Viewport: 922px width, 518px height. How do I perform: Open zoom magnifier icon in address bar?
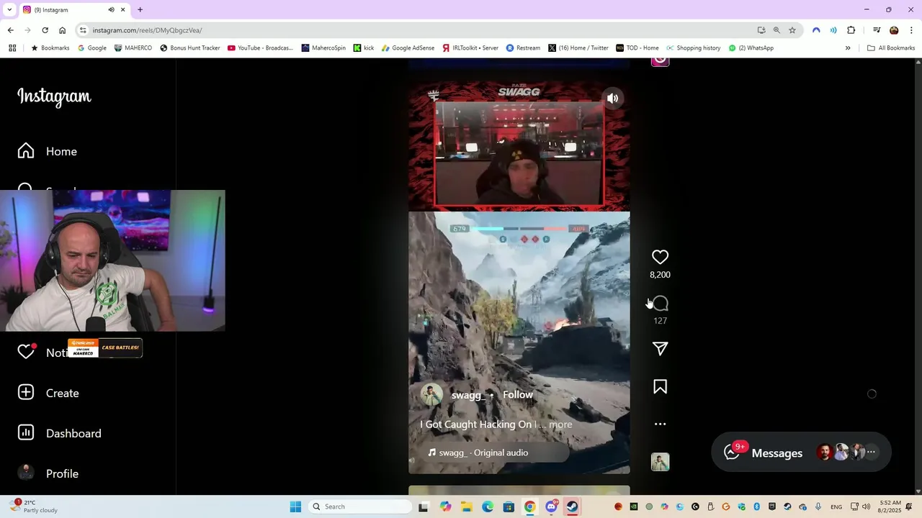pyautogui.click(x=776, y=30)
